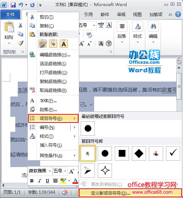Screen dimensions: 183x198
Task: Select the arrowhead bullet in library
Action: [x=88, y=171]
